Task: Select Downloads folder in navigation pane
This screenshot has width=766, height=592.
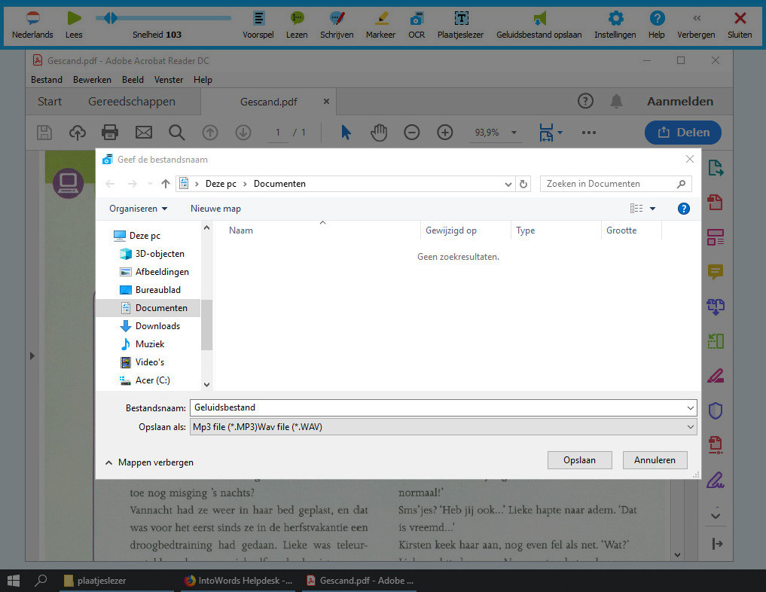Action: pos(157,326)
